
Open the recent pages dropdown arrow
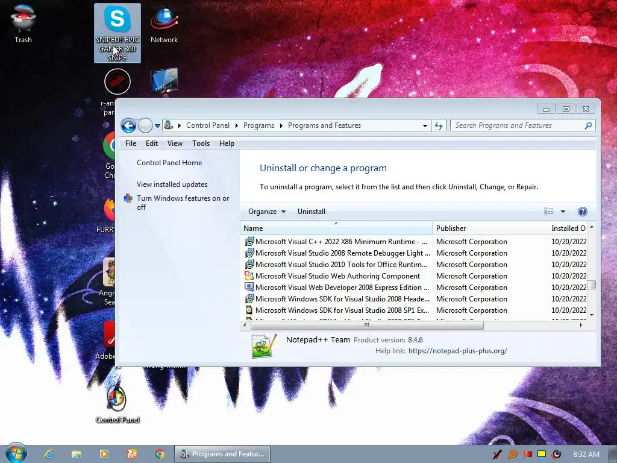[x=157, y=126]
